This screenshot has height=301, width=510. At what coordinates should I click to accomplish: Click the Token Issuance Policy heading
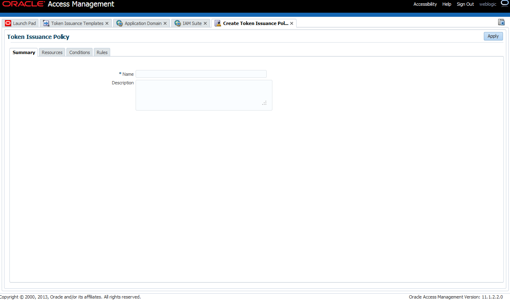coord(38,37)
